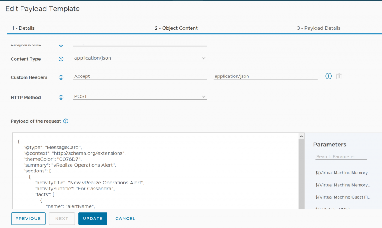
Task: Click the info icon beside Content Type
Action: point(61,59)
